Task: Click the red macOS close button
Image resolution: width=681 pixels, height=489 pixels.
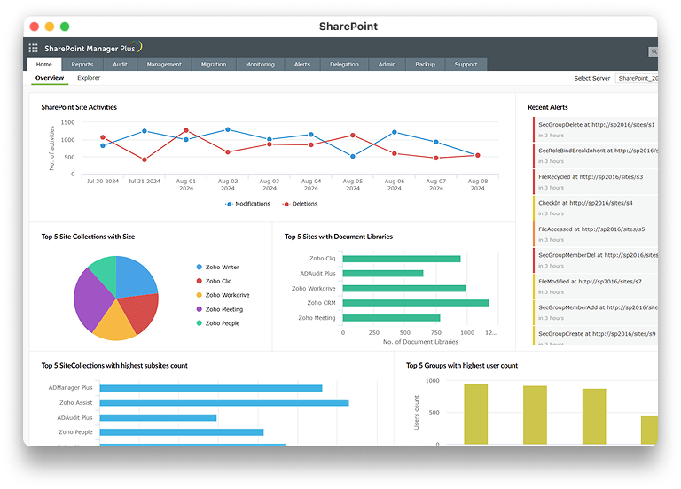Action: click(x=35, y=27)
